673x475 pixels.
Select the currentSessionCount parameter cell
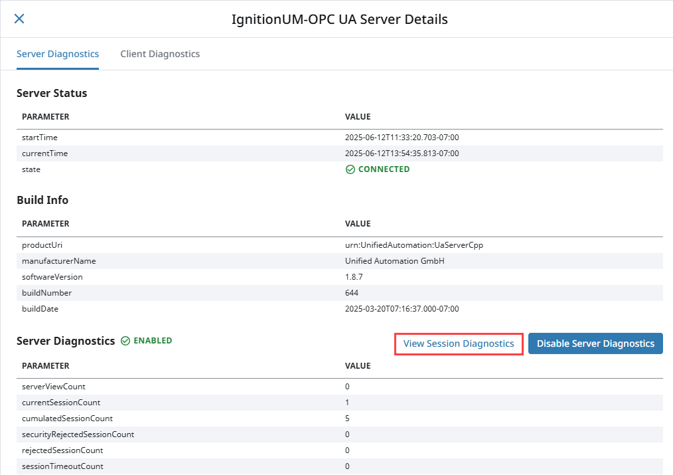coord(61,403)
